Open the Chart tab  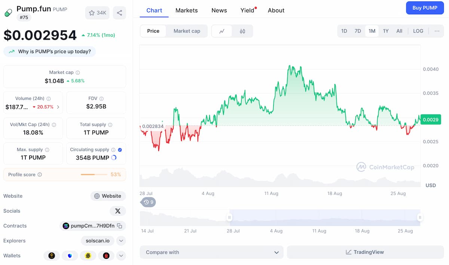coord(154,10)
